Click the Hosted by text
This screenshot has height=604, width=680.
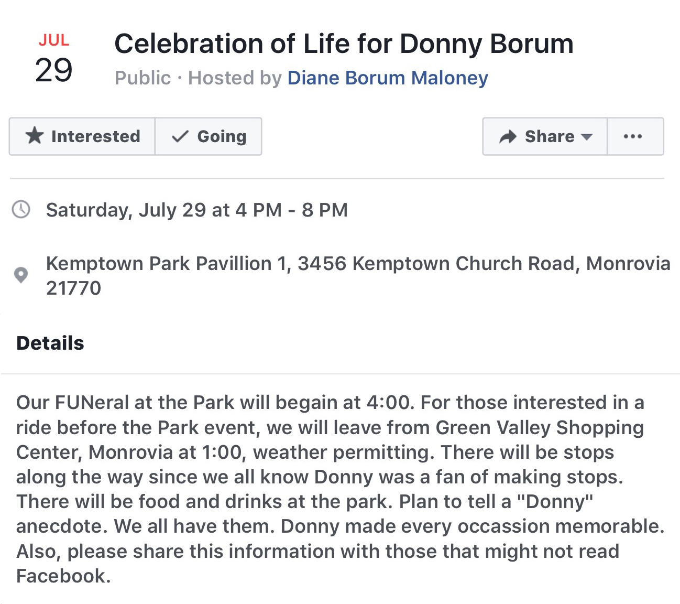point(235,78)
